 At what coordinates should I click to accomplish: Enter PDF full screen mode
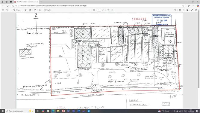192,10
